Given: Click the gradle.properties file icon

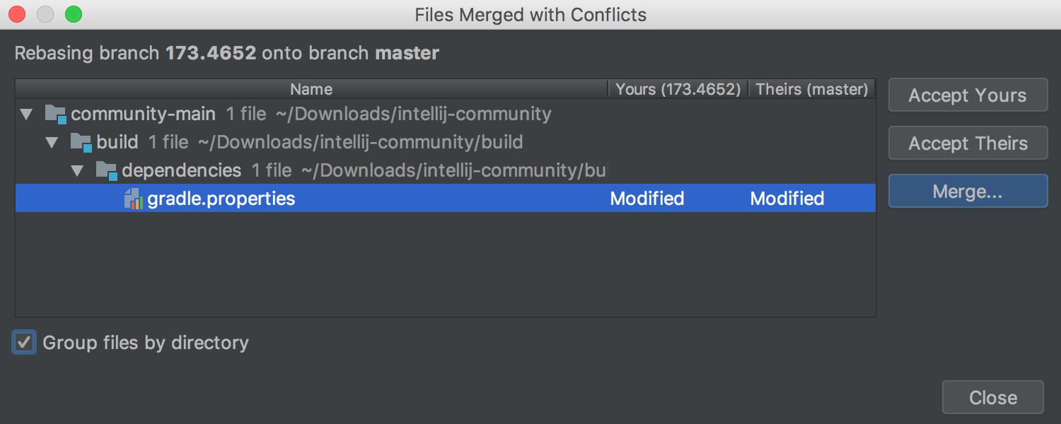Looking at the screenshot, I should pos(134,199).
